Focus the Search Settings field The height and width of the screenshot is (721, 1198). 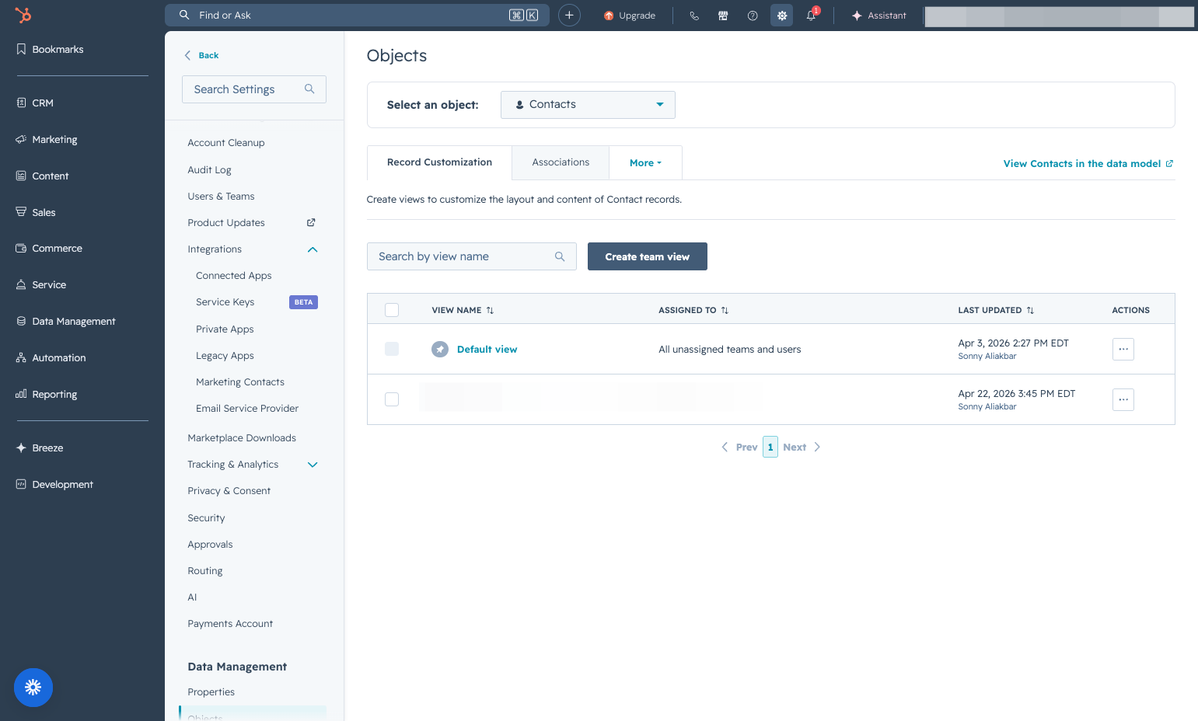point(254,89)
